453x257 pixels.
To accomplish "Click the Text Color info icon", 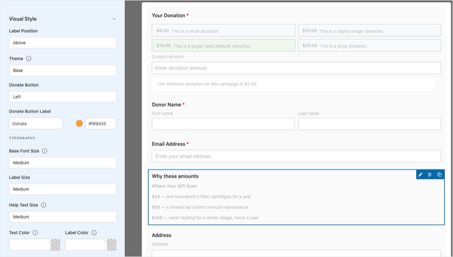I will [35, 233].
